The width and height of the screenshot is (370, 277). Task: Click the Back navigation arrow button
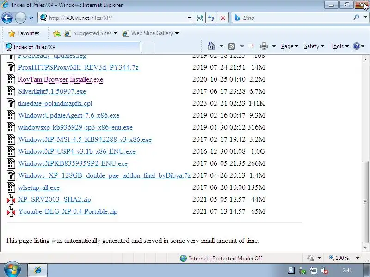pos(7,18)
